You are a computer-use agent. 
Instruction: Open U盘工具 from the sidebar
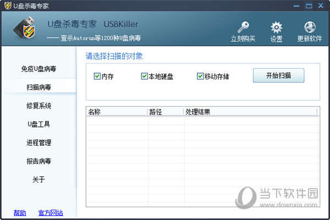[38, 124]
